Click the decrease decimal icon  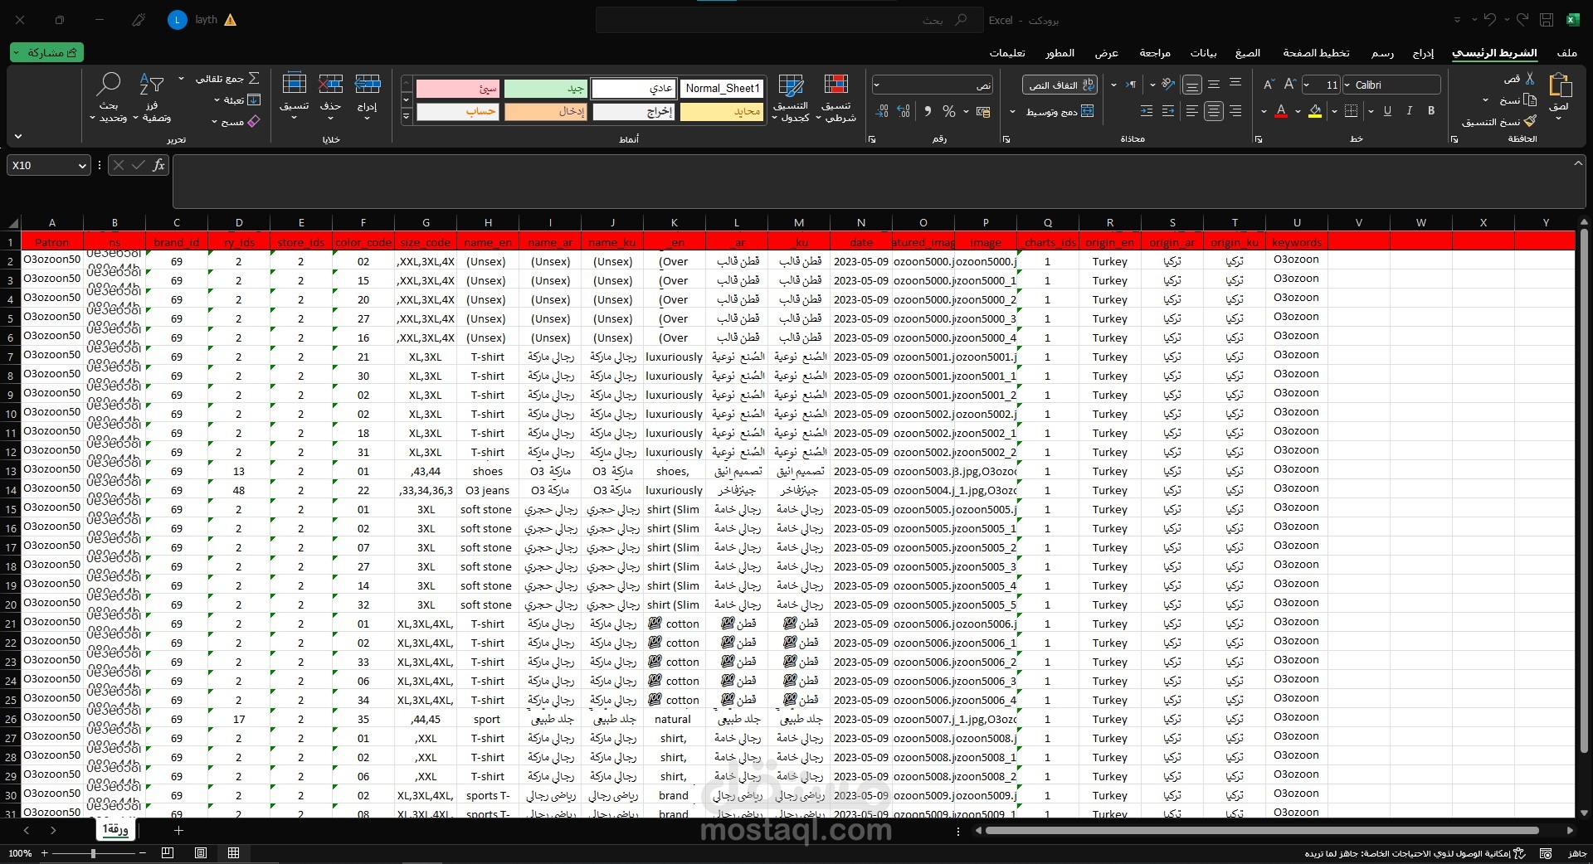(882, 111)
